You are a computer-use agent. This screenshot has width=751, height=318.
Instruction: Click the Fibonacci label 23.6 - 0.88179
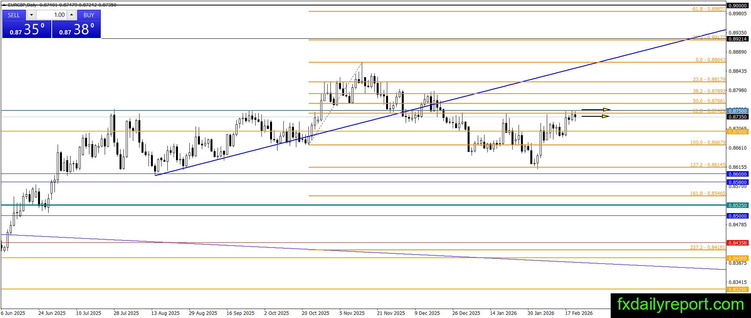pyautogui.click(x=709, y=79)
